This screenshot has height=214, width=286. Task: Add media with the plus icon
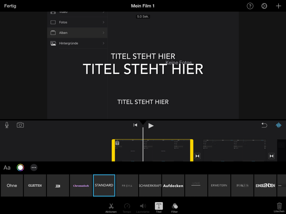pyautogui.click(x=278, y=6)
